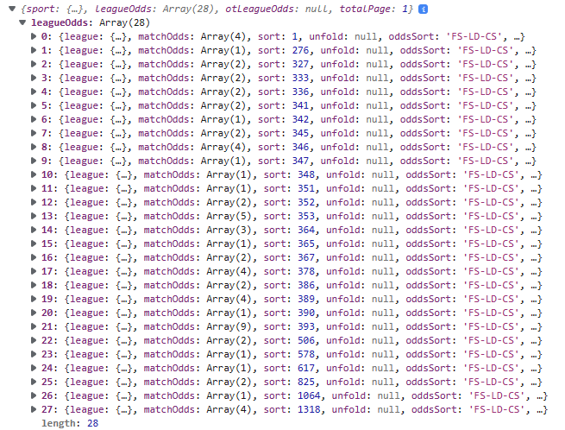565x430 pixels.
Task: Click the blue info icon after totalPage
Action: 423,9
